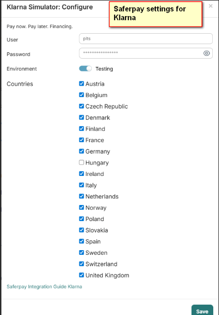Click the Save button
Image resolution: width=219 pixels, height=315 pixels.
click(x=202, y=310)
